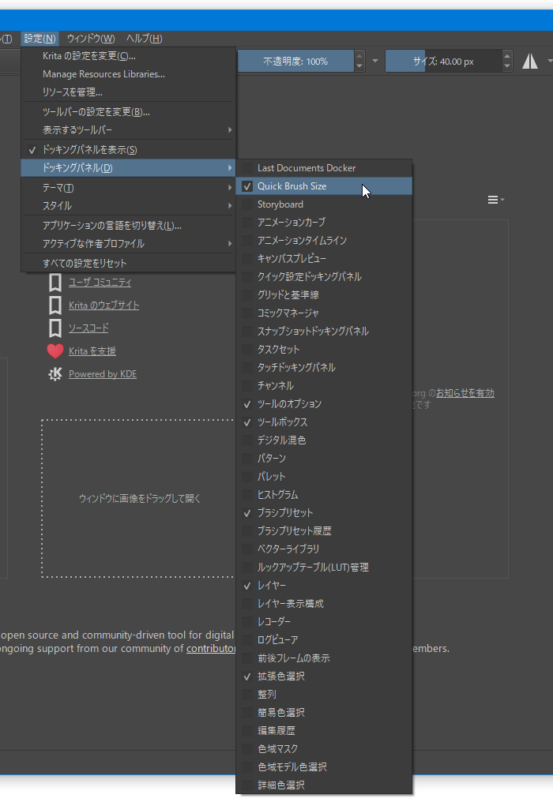
Task: Expand the アクティブな作者プロファイル submenu
Action: point(128,243)
